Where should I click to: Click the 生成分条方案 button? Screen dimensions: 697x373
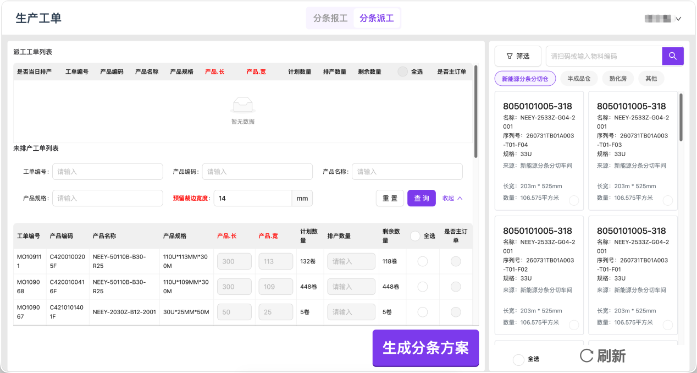pyautogui.click(x=425, y=348)
